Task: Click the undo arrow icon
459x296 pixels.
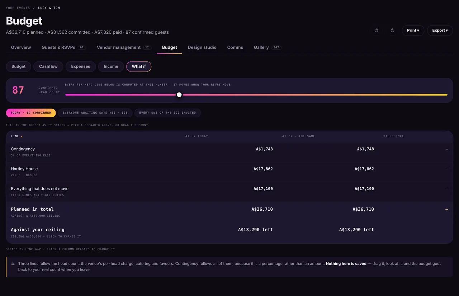Action: [x=376, y=30]
